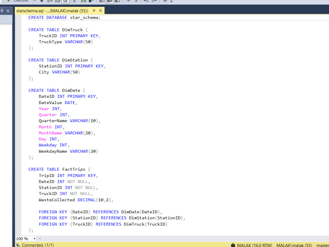329x247 pixels.
Task: Click the 'TruckID INT NOT NULL,' line
Action: tap(66, 194)
